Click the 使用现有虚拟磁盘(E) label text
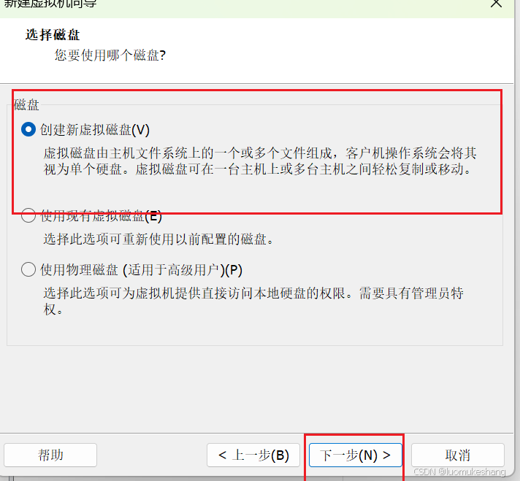 (101, 216)
